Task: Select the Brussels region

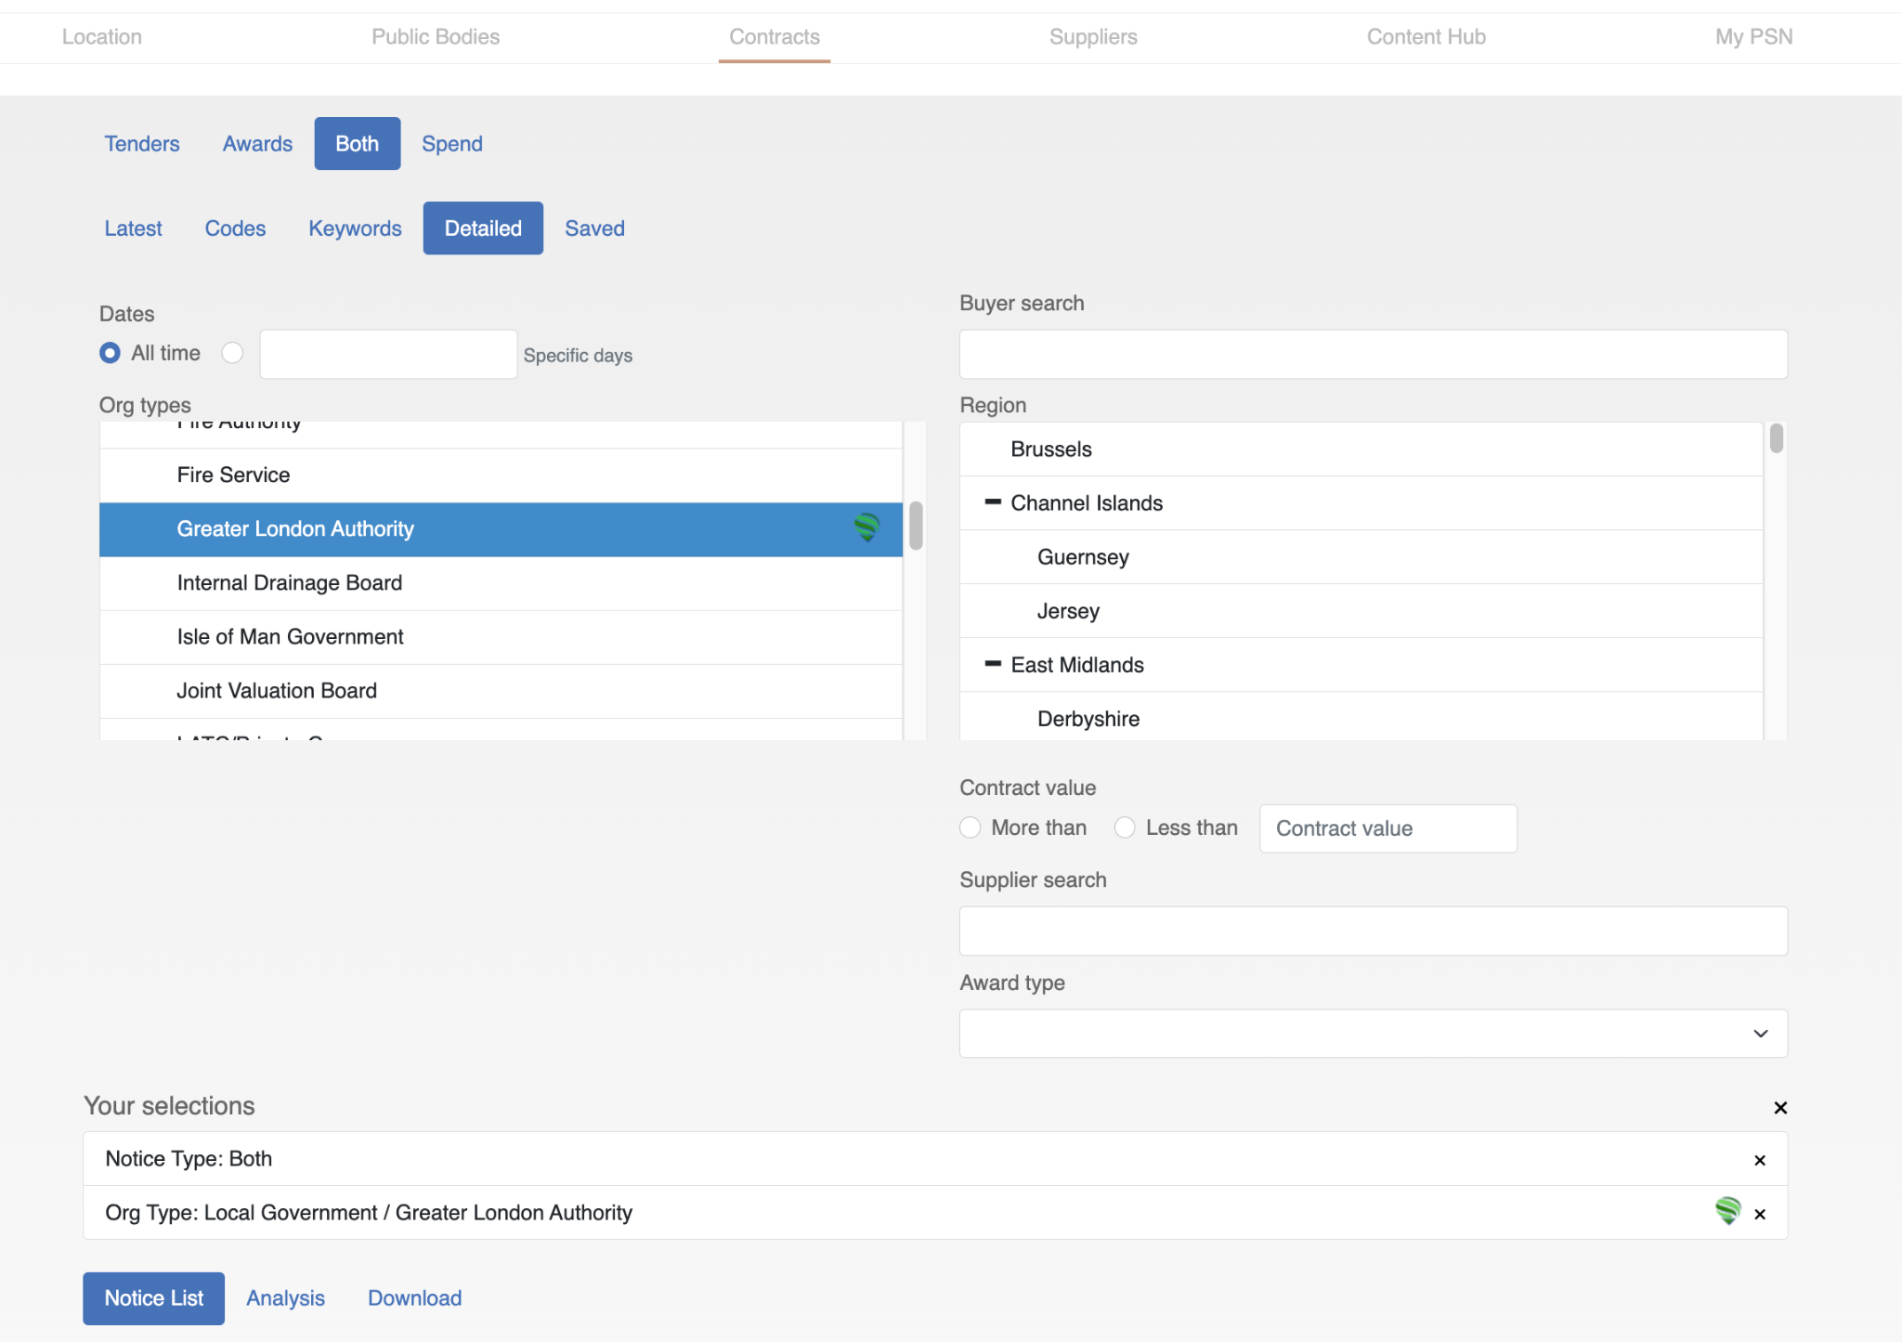Action: tap(1361, 450)
